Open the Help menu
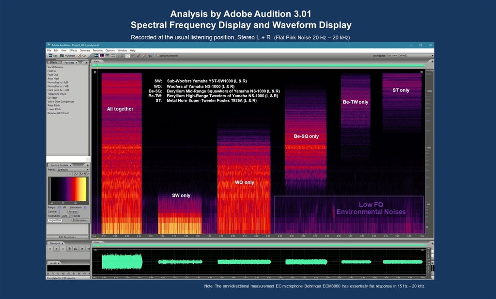496x299 pixels. pyautogui.click(x=133, y=51)
